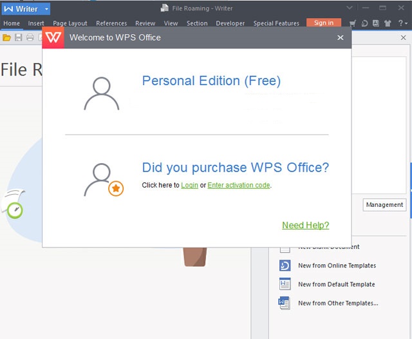The image size is (412, 339).
Task: Click the Print toolbar icon
Action: pos(30,37)
